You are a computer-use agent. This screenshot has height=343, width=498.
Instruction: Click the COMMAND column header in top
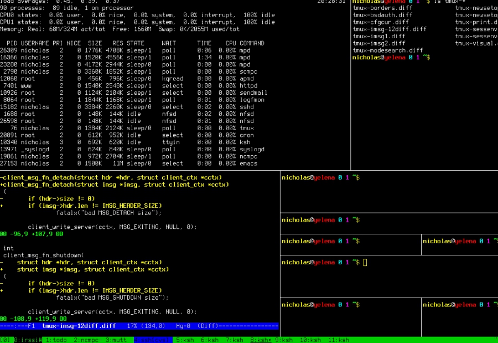(x=252, y=43)
